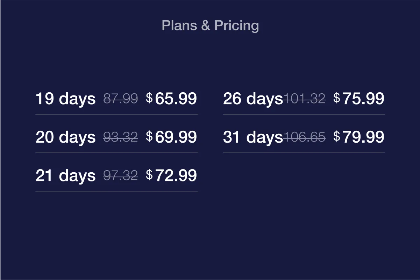Click the $65.99 price

click(x=171, y=99)
